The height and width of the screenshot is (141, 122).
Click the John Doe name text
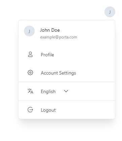click(x=50, y=30)
